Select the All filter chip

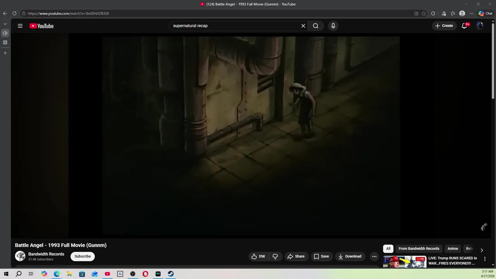pyautogui.click(x=388, y=249)
